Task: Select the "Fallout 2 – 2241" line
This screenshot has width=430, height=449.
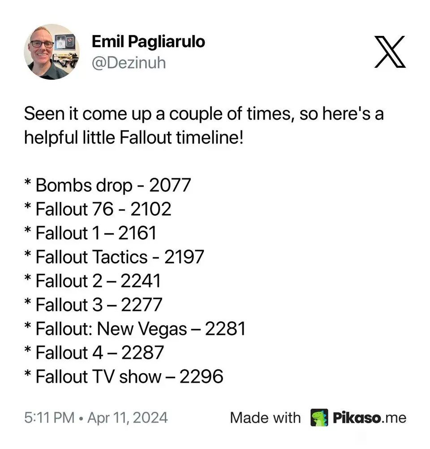Action: coord(92,281)
